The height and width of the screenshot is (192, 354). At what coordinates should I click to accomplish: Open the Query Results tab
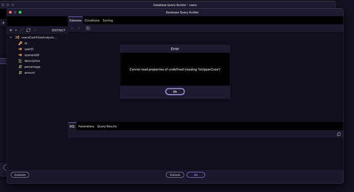point(107,126)
